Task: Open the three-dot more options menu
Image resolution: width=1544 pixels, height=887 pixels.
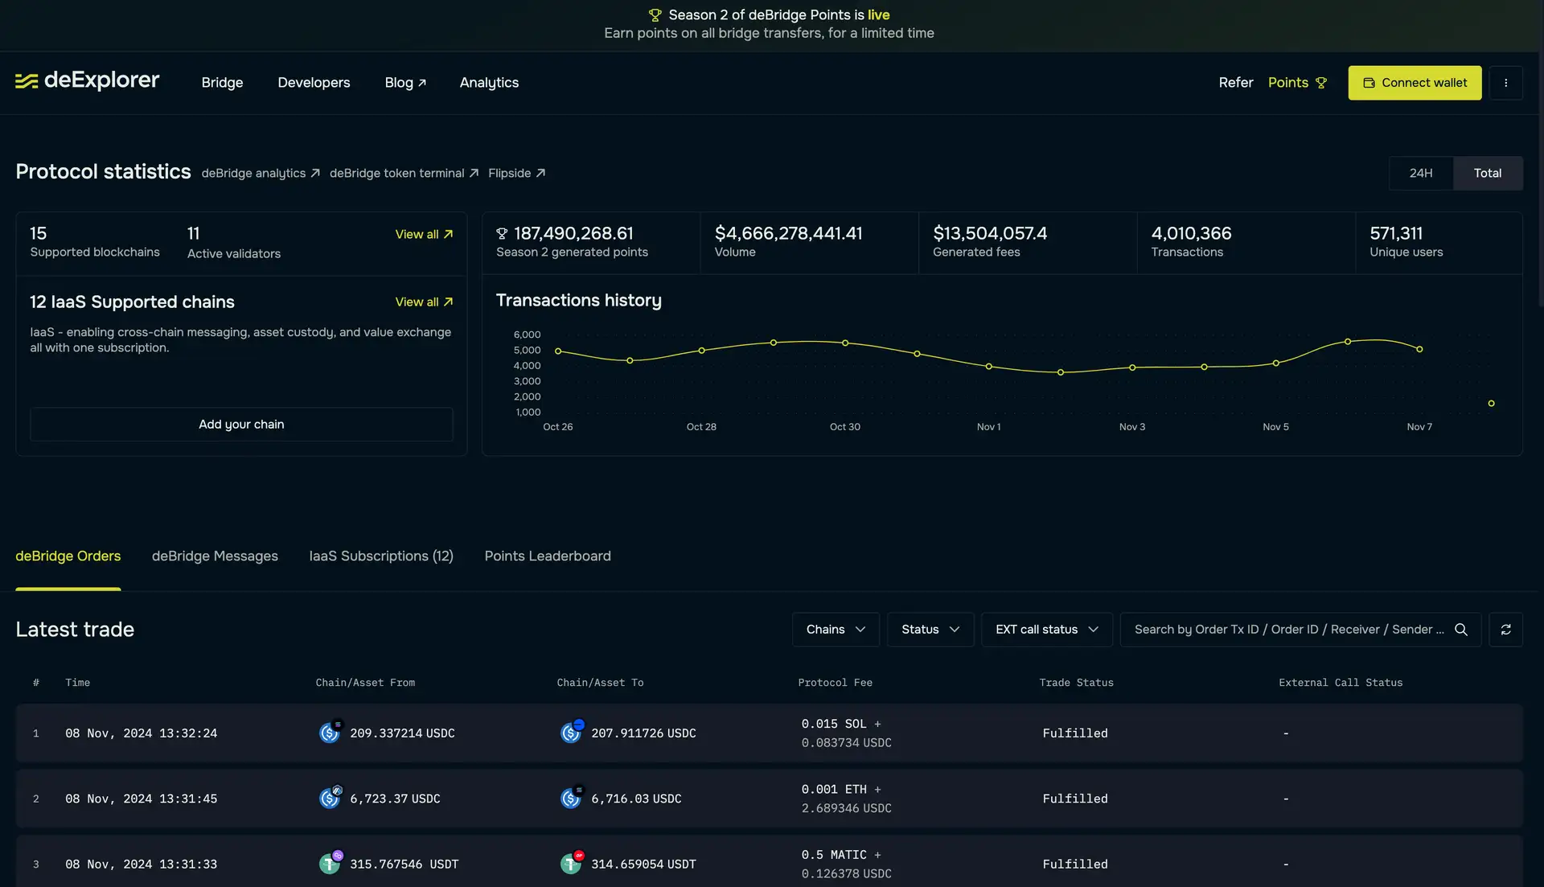Action: pyautogui.click(x=1505, y=83)
